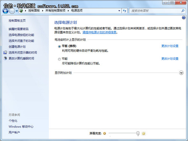The image size is (188, 141).
Task: Click the moon icon for 更改计算机睡眠时间
Action: [5, 58]
